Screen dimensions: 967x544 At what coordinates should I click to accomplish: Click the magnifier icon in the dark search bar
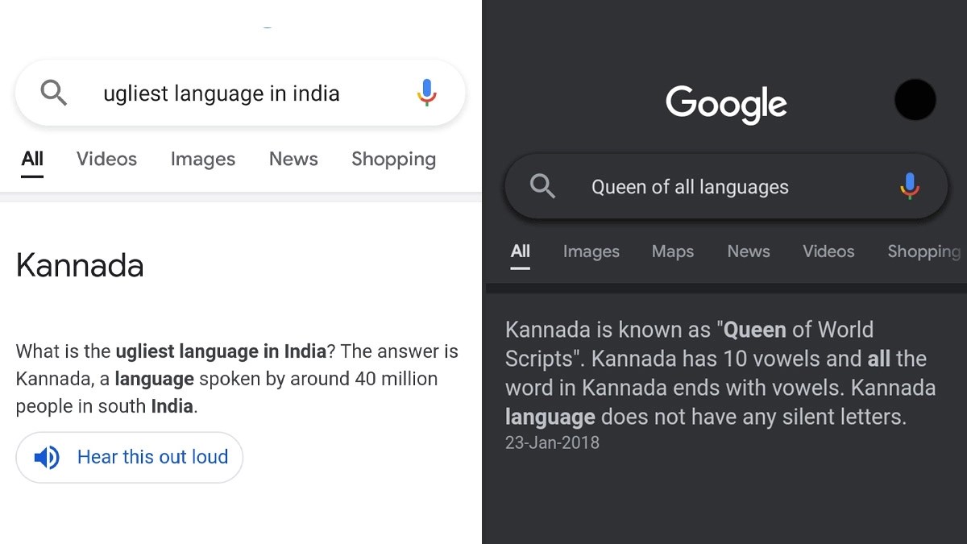[543, 187]
